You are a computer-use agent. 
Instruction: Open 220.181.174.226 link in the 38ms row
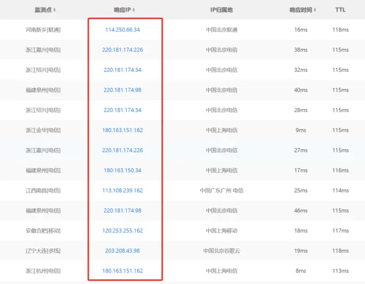(x=122, y=50)
